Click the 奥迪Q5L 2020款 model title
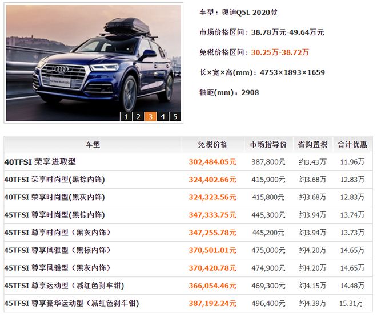The width and height of the screenshot is (377, 318). click(250, 12)
